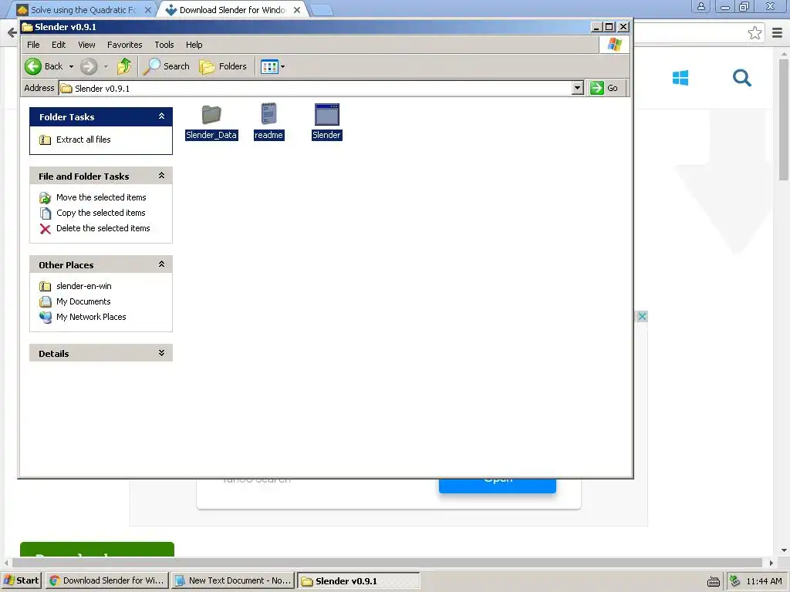Collapse the Folder Tasks panel
This screenshot has width=790, height=592.
pyautogui.click(x=162, y=116)
